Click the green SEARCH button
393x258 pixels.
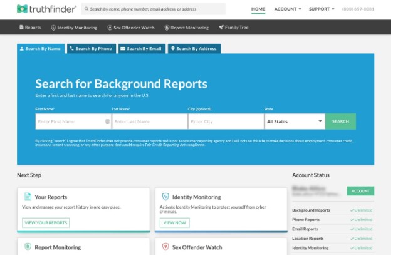[340, 121]
